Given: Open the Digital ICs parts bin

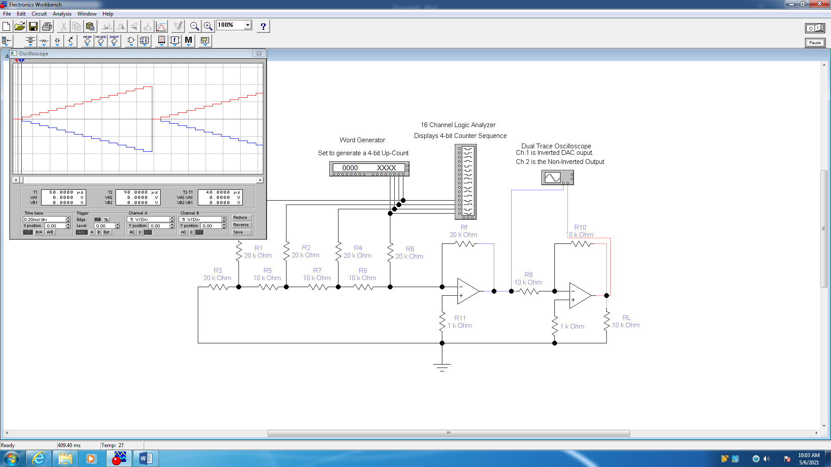Looking at the screenshot, I should point(114,41).
